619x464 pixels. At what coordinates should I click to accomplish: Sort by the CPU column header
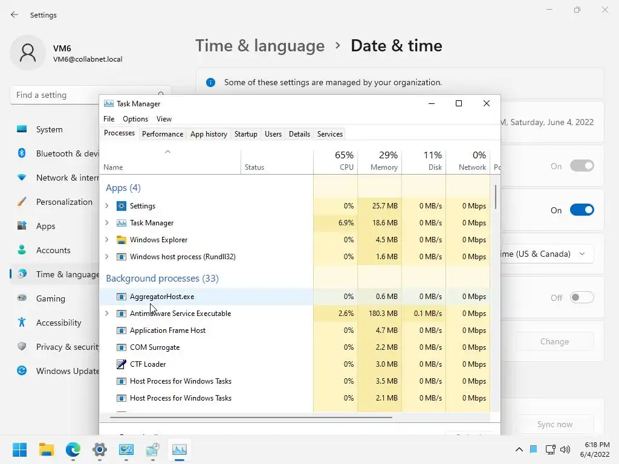[x=335, y=161]
